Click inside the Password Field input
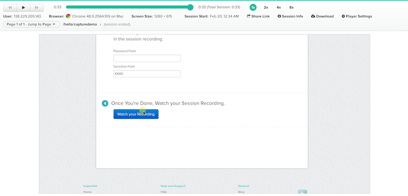408x196 pixels. [147, 58]
